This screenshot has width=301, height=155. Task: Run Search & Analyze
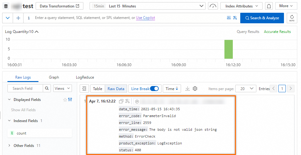(262, 18)
